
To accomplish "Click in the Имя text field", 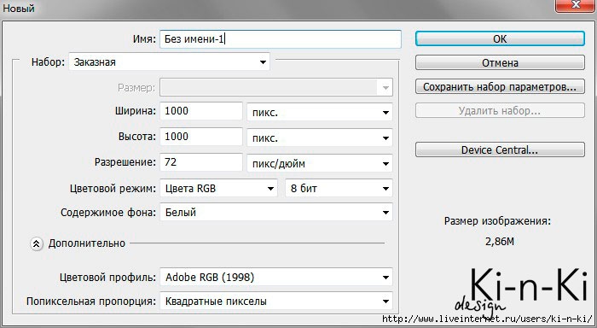I will point(281,39).
